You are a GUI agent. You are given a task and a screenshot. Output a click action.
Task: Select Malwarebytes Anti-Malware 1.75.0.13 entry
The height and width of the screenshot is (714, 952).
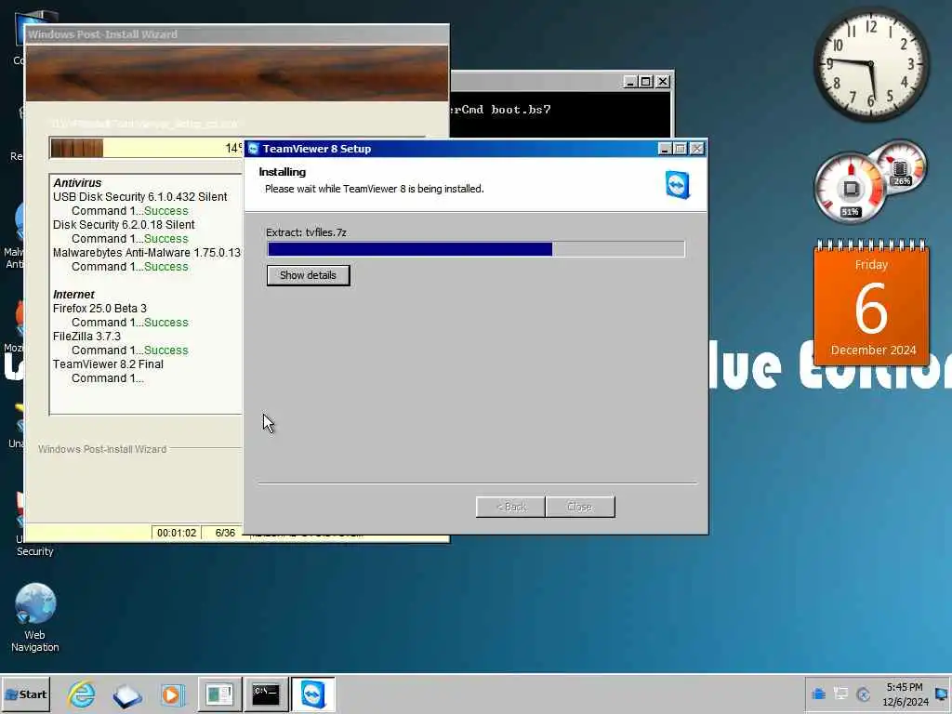click(146, 253)
